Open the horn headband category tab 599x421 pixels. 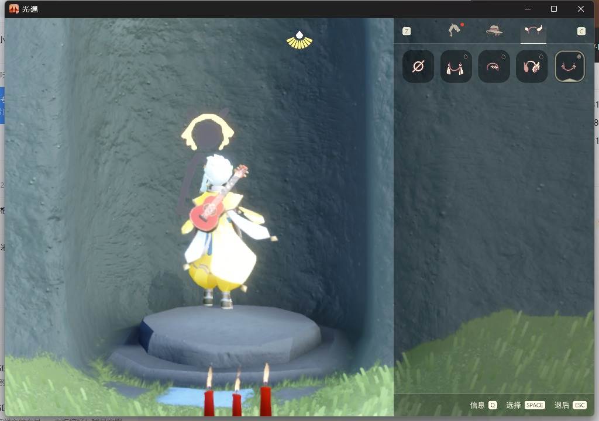pyautogui.click(x=533, y=30)
